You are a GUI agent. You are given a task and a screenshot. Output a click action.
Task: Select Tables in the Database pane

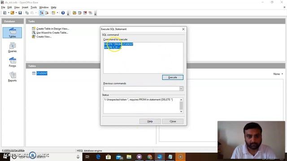tap(12, 33)
